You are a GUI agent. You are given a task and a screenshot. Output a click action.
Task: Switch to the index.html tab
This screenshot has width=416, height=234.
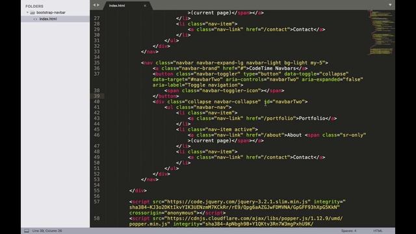tap(117, 6)
